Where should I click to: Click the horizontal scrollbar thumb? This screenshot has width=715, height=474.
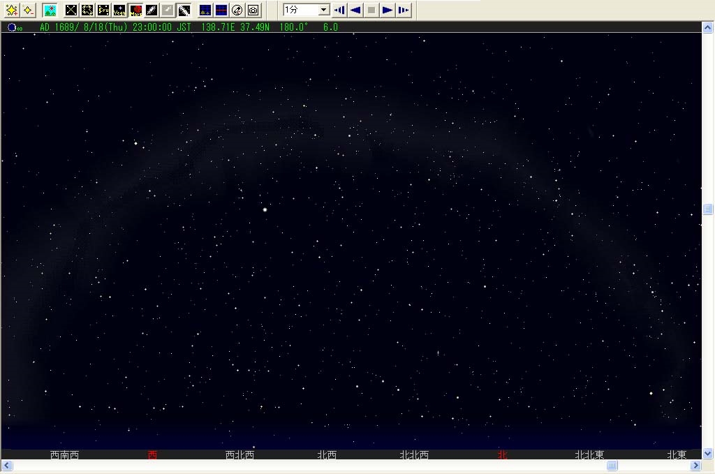point(612,466)
